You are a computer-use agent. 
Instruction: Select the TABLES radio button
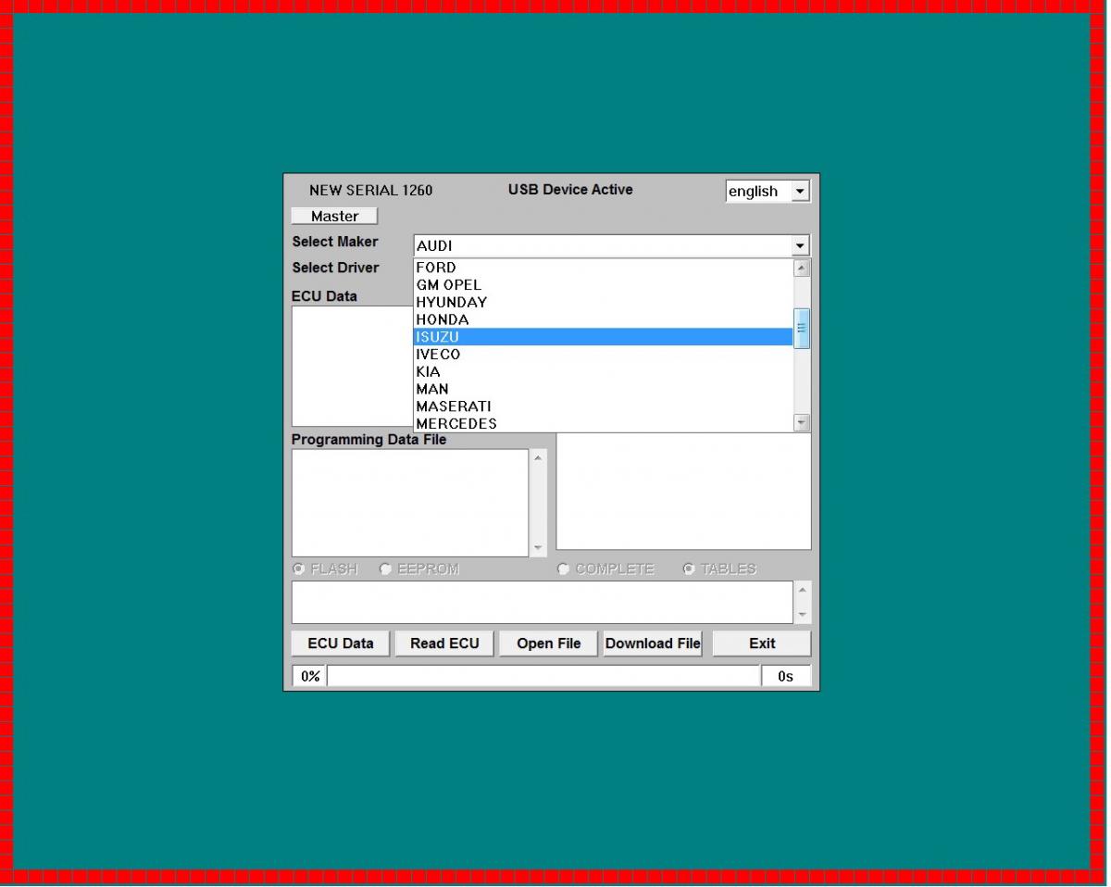point(689,568)
